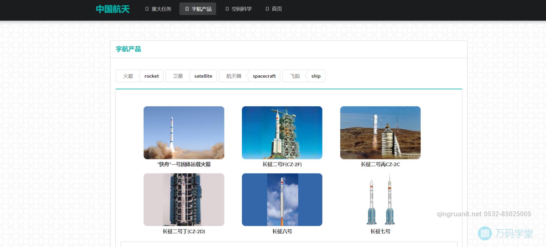Select the 火箭 rocket tab
546x247 pixels.
(x=140, y=76)
